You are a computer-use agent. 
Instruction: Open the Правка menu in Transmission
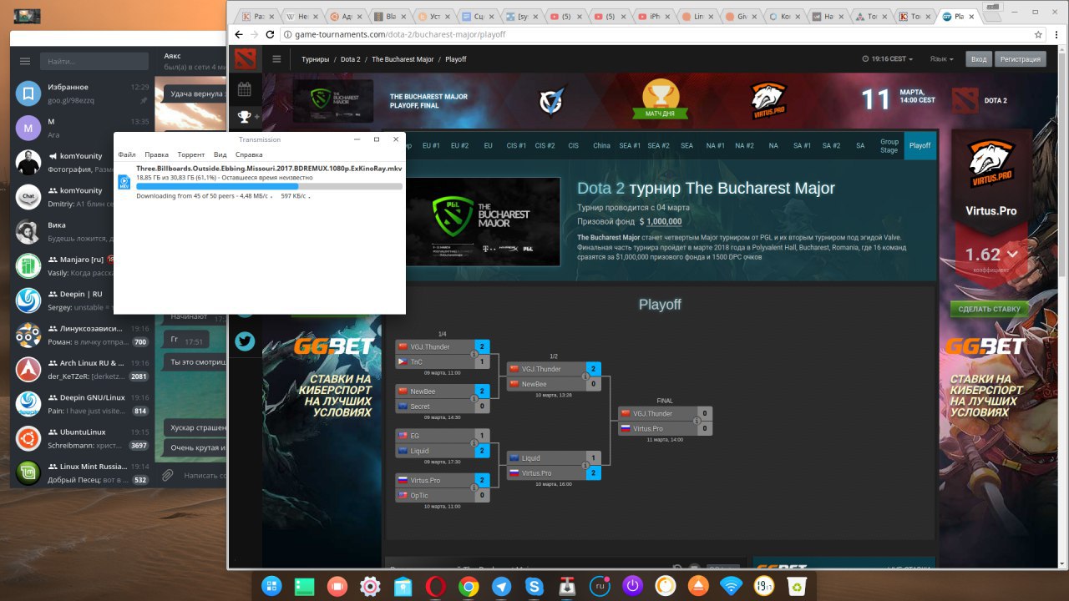coord(156,154)
